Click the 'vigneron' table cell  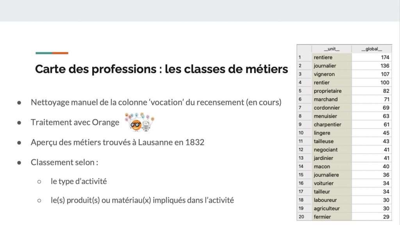click(324, 74)
